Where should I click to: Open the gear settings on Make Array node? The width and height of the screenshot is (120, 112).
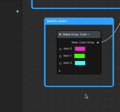pyautogui.click(x=60, y=35)
